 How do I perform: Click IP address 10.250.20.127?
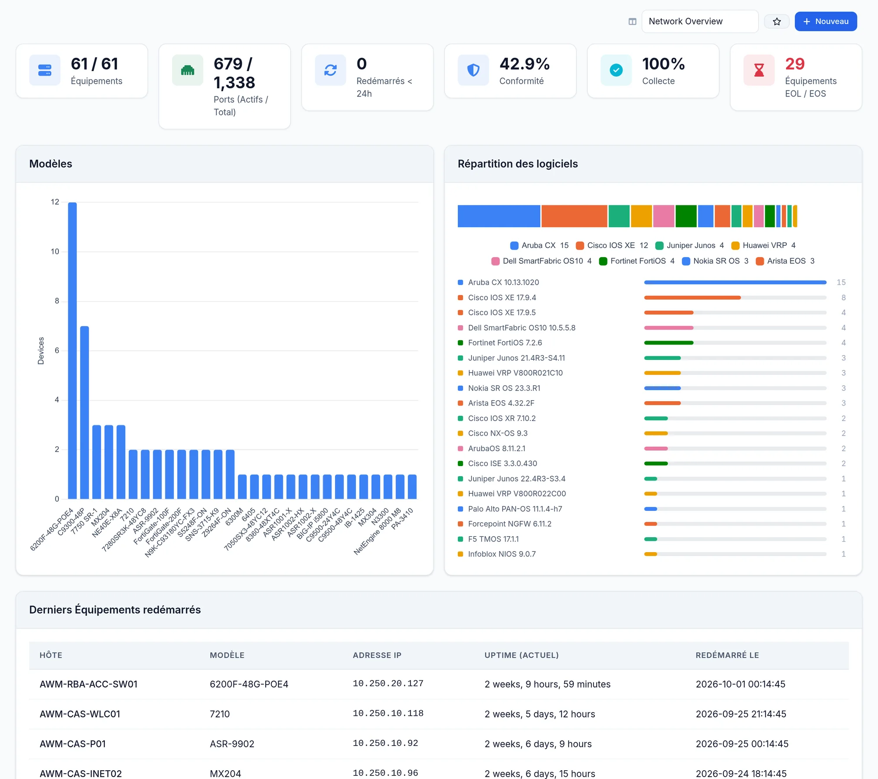[x=388, y=683]
